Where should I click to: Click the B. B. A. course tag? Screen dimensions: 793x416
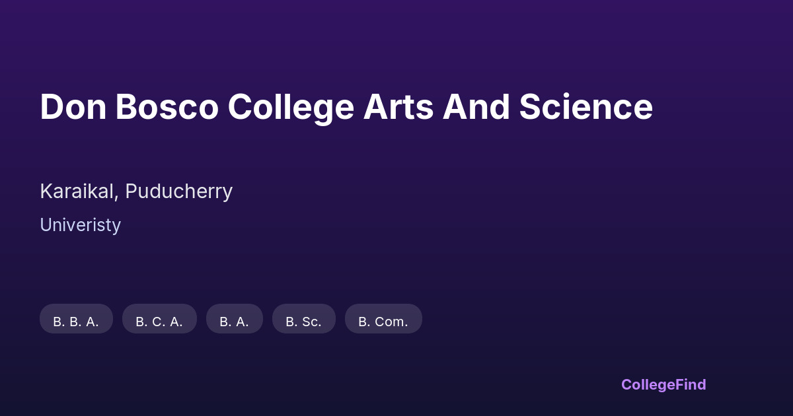76,321
